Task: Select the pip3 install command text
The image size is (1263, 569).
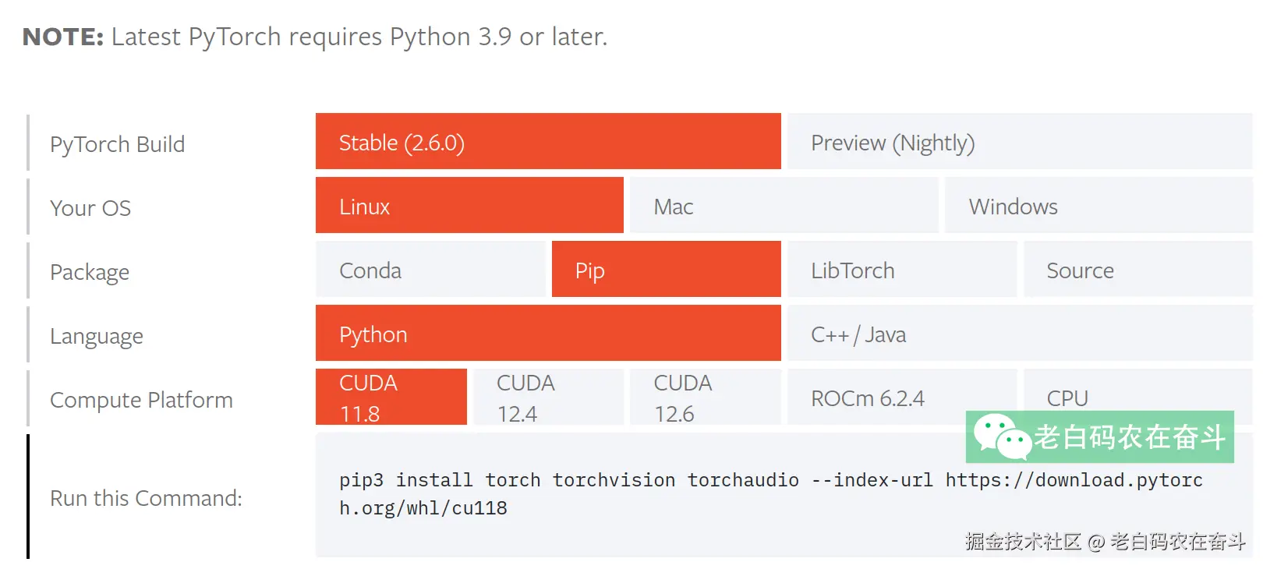Action: [770, 480]
